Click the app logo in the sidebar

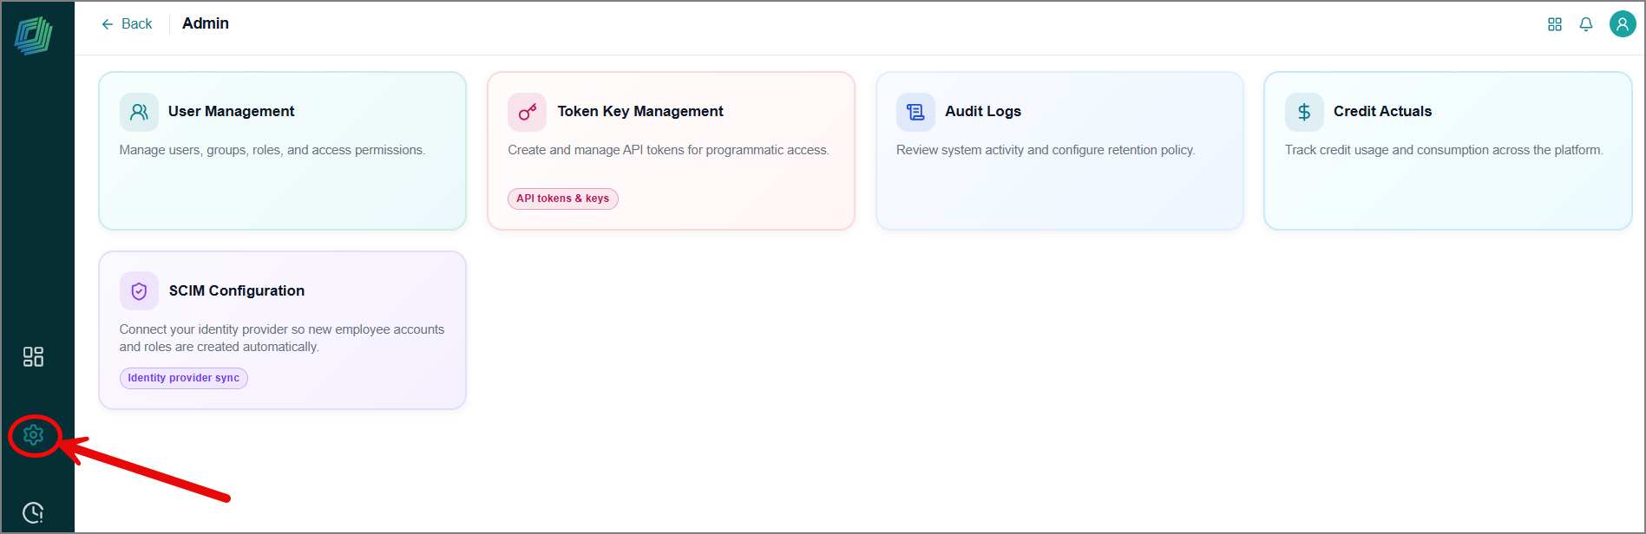click(x=33, y=36)
